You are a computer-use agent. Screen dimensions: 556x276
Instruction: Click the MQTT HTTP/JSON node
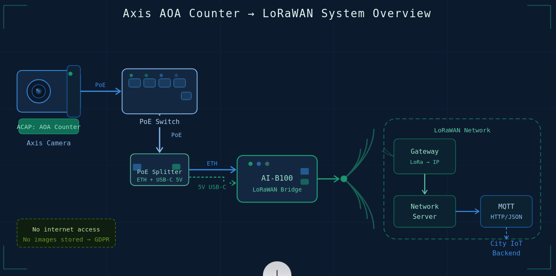coord(506,211)
